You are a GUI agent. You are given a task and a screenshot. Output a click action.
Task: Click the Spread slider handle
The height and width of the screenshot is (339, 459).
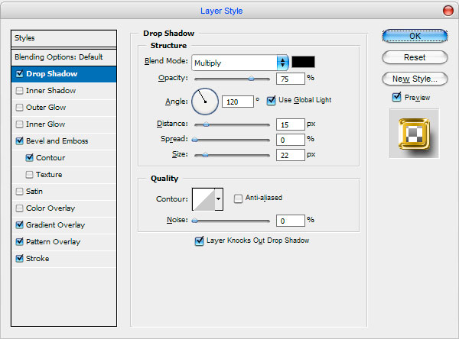coord(194,140)
